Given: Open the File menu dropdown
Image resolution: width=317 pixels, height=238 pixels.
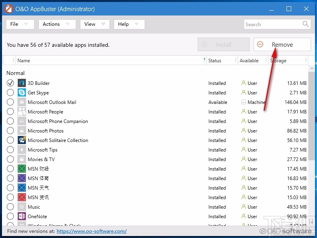Looking at the screenshot, I should point(19,24).
